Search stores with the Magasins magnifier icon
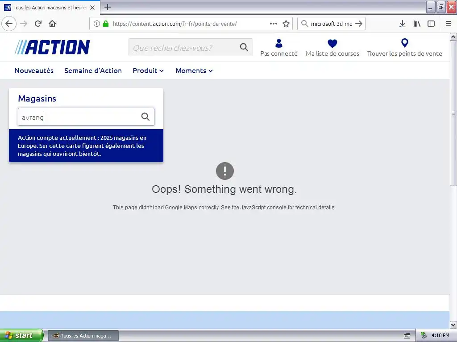Viewport: 457px width, 342px height. 145,117
